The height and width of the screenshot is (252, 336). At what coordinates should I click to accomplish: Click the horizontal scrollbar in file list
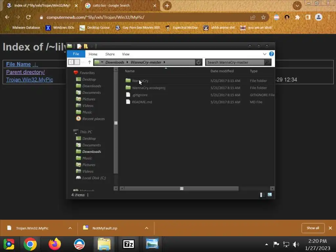point(181,188)
